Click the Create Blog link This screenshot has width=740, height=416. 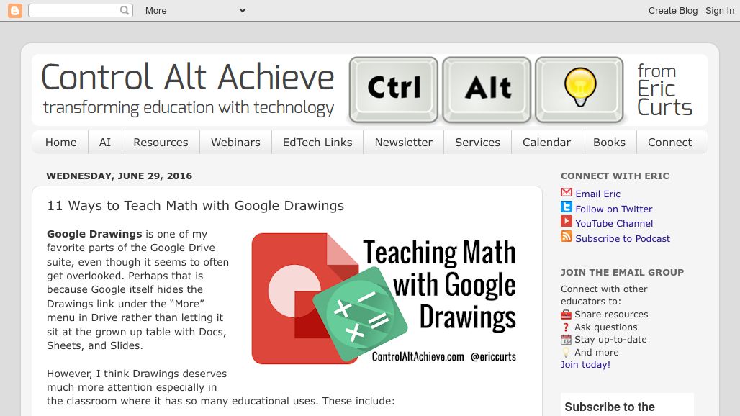tap(672, 10)
